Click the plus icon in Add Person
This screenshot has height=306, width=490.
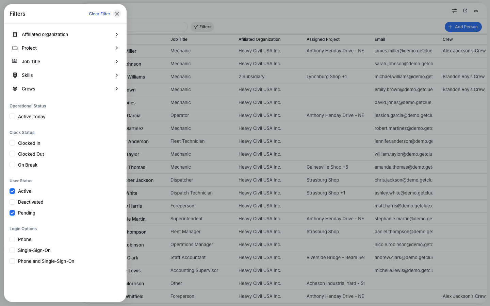pyautogui.click(x=450, y=27)
